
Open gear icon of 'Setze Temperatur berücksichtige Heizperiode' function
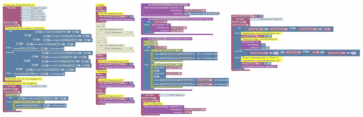click(x=143, y=19)
